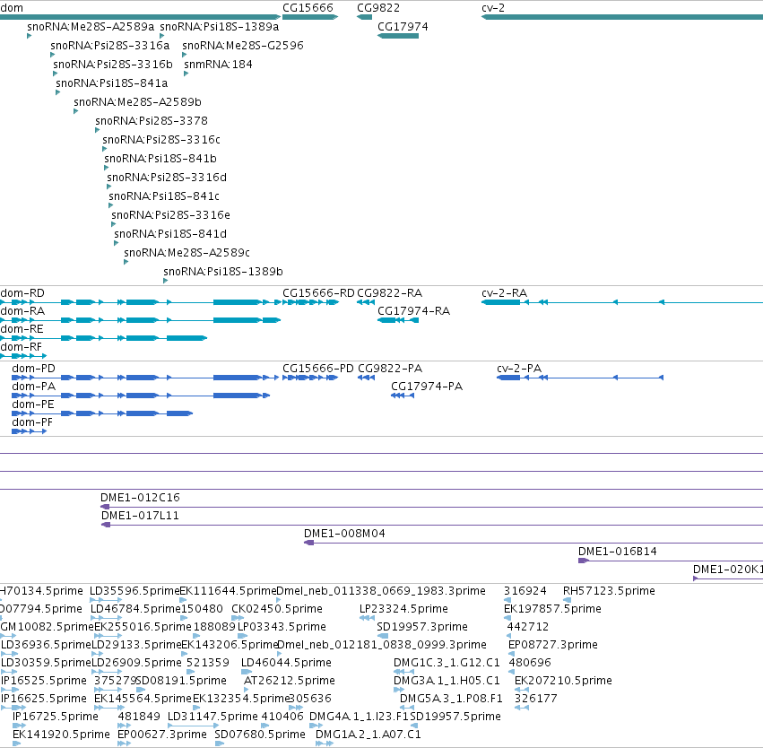Viewport: 763px width, 748px height.
Task: Open snoRNA:Me28S-A2589a feature label
Action: [x=91, y=27]
